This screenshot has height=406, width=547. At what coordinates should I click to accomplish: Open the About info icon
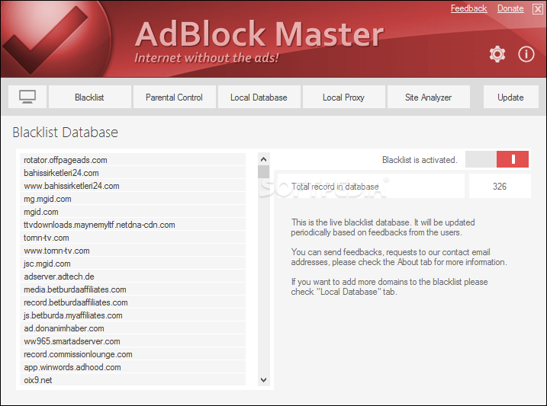point(526,54)
